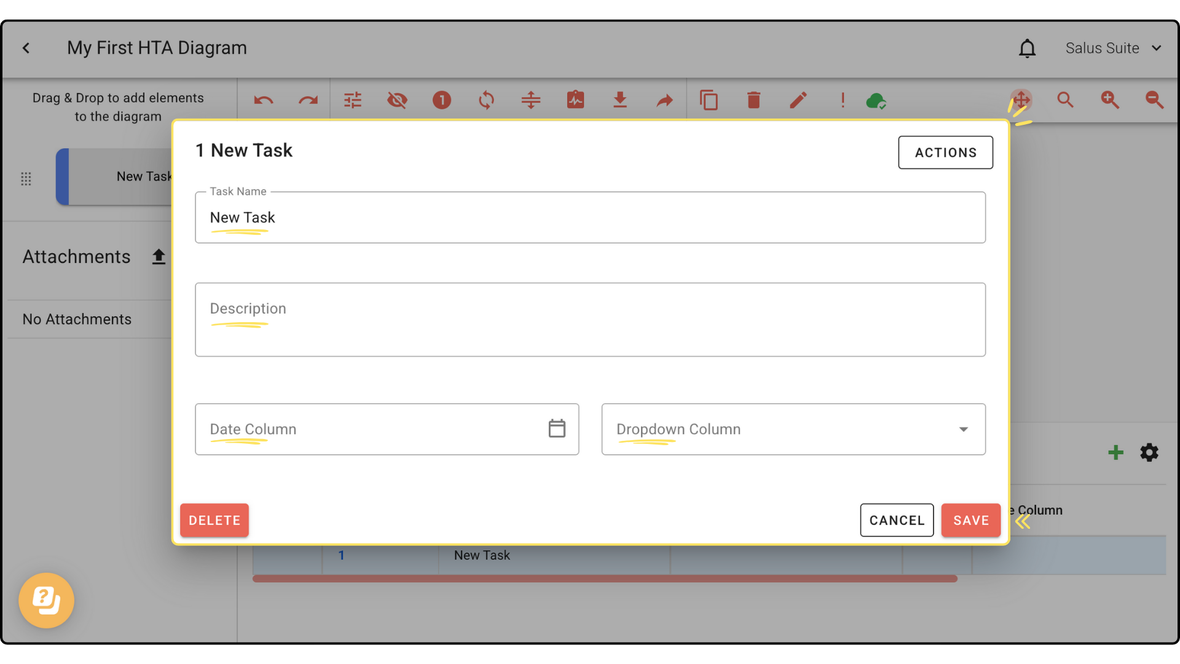
Task: Click the download arrow icon
Action: click(620, 100)
